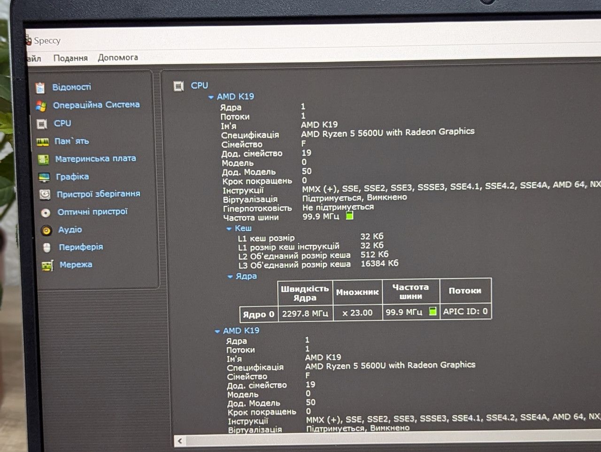Select the CPU chip icon in sidebar
601x452 pixels.
click(42, 124)
